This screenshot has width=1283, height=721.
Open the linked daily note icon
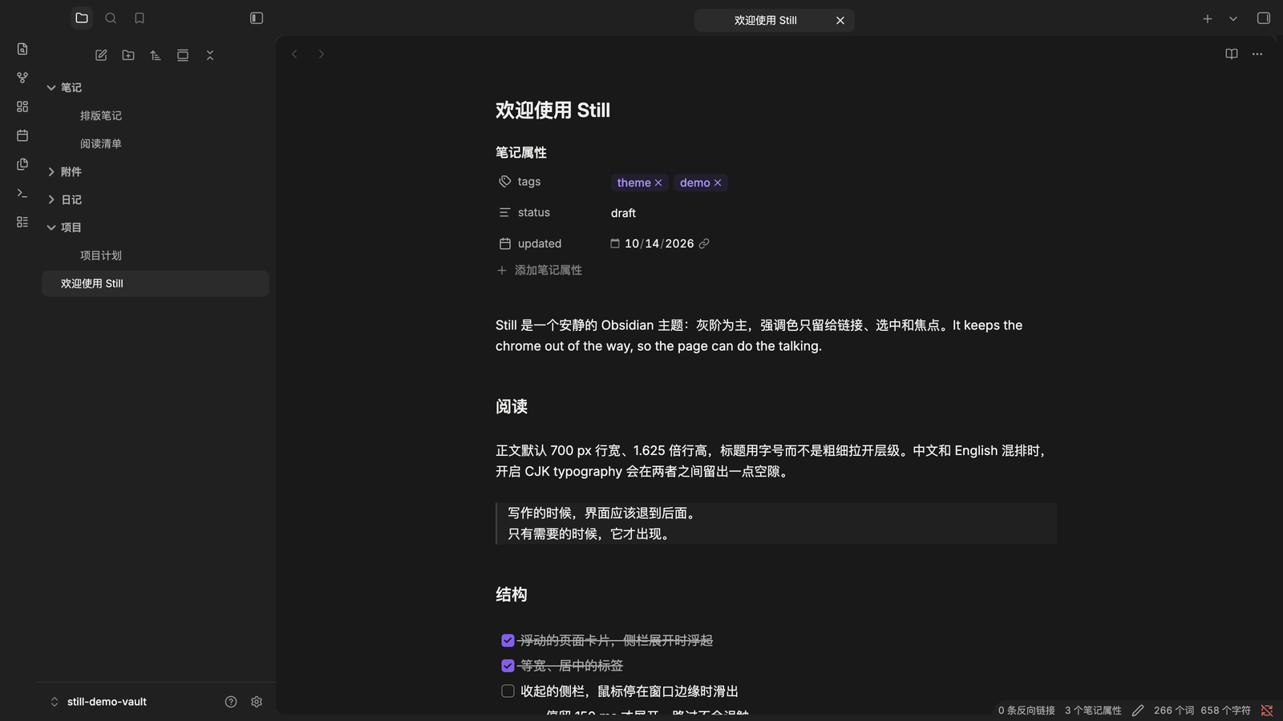pyautogui.click(x=704, y=244)
